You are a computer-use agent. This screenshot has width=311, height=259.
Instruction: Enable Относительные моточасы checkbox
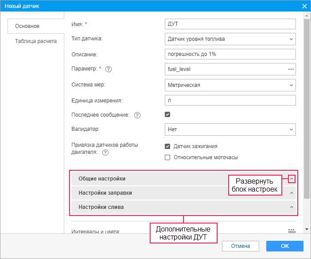coord(167,157)
